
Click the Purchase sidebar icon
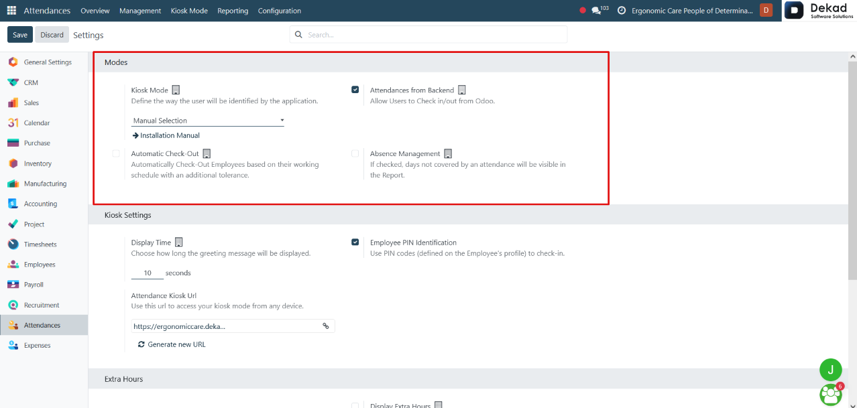[x=13, y=143]
